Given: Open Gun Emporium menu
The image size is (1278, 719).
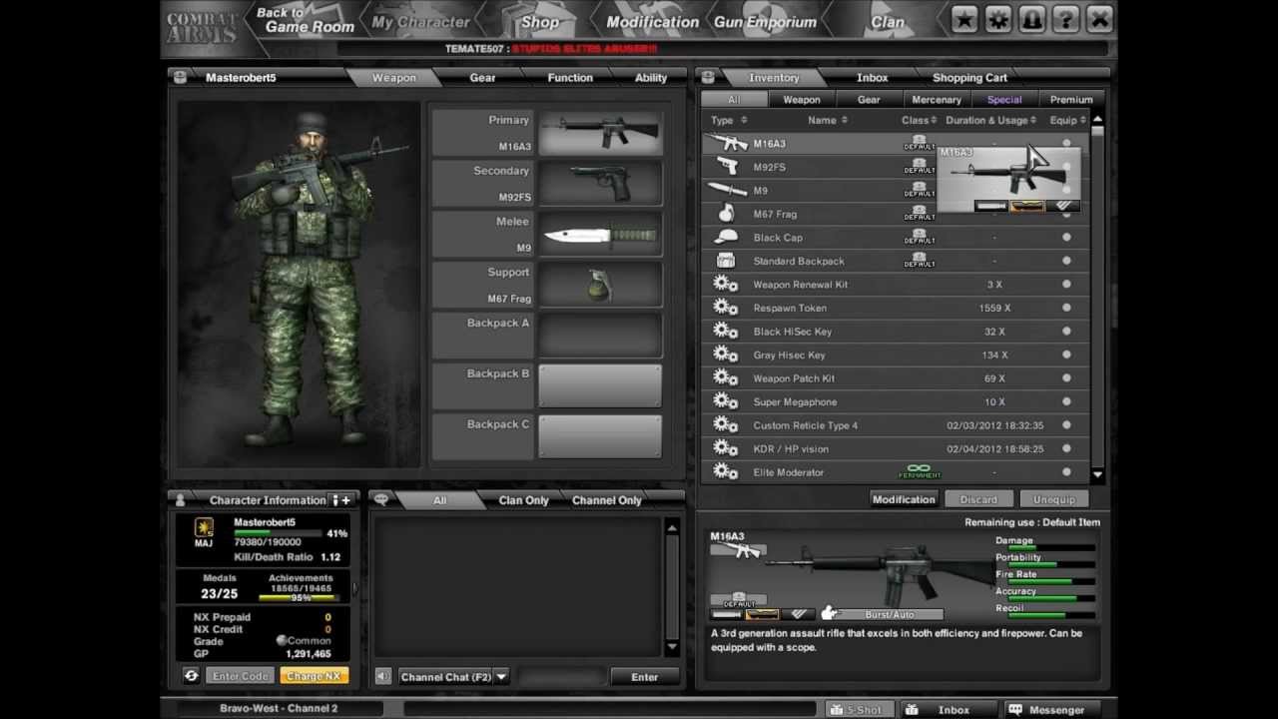Looking at the screenshot, I should tap(765, 21).
